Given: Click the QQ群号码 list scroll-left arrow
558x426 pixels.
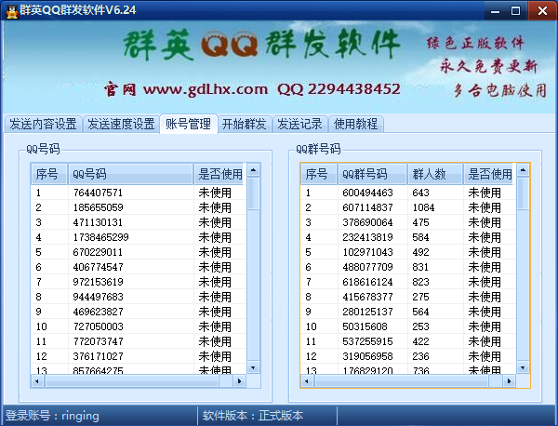Looking at the screenshot, I should tap(307, 381).
